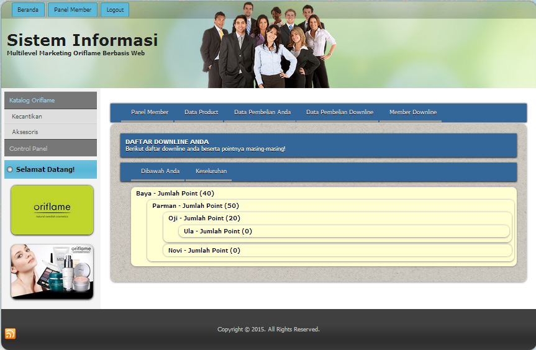Go to the Data Pembelian Downline tab
This screenshot has height=350, width=536.
point(340,112)
